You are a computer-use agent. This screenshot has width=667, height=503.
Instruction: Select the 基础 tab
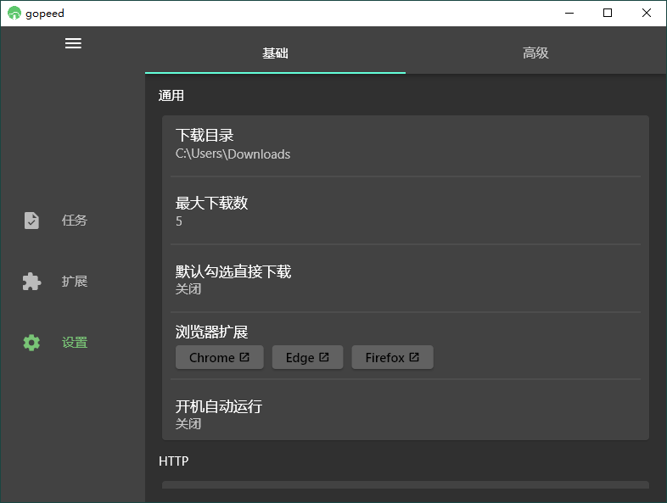(275, 53)
